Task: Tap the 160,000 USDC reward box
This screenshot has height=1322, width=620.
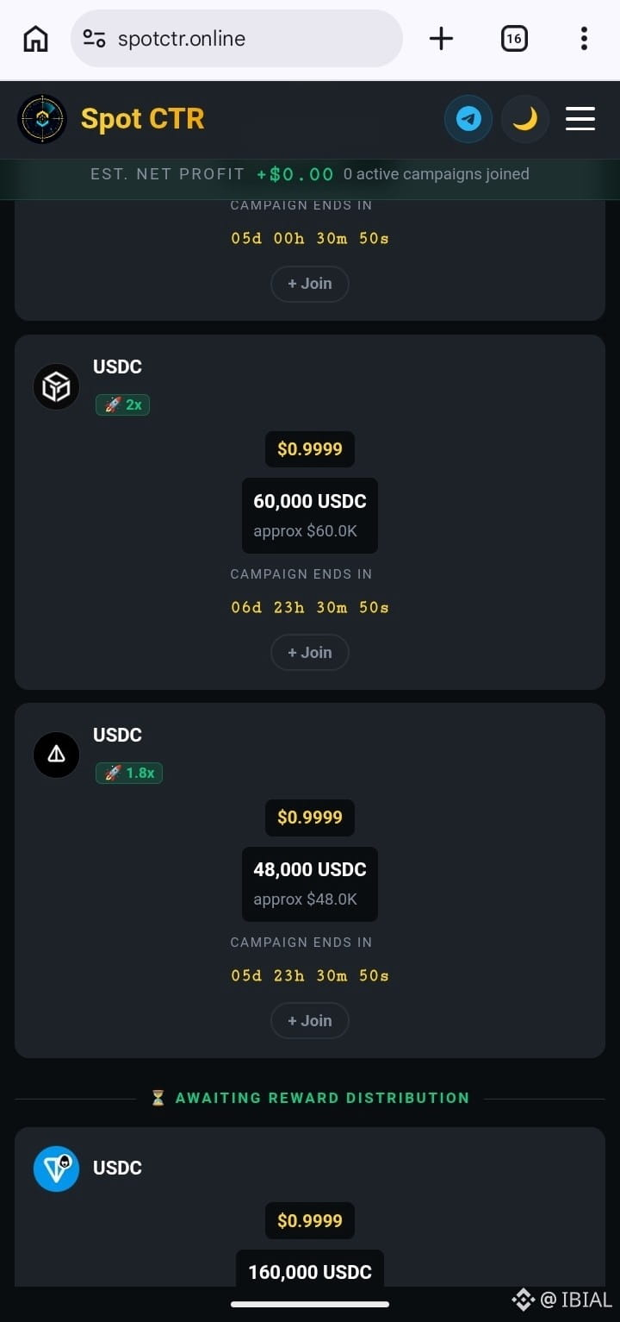Action: (310, 1269)
